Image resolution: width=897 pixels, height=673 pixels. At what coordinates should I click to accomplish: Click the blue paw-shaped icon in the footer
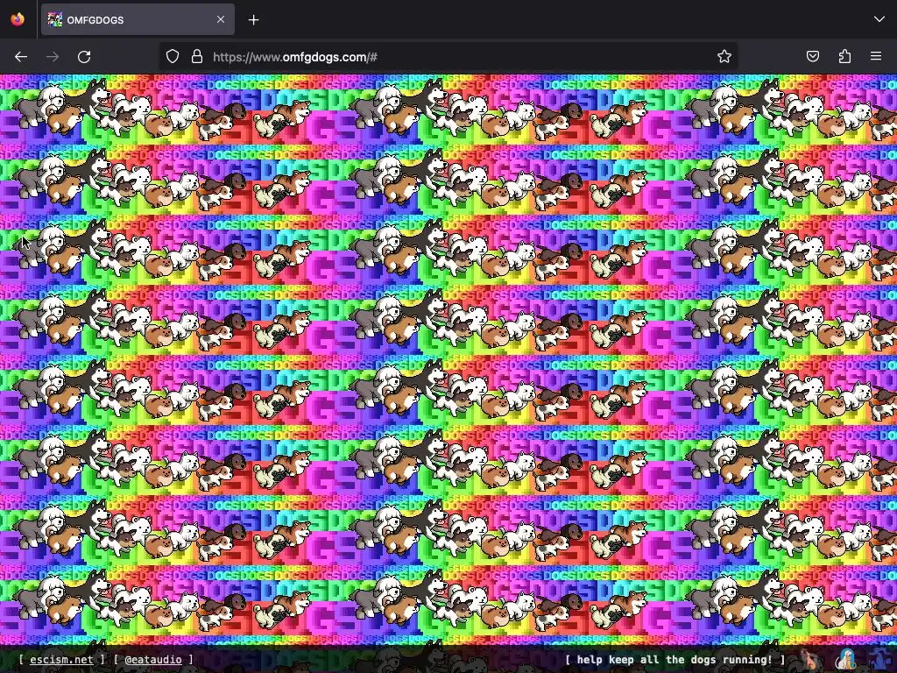879,659
